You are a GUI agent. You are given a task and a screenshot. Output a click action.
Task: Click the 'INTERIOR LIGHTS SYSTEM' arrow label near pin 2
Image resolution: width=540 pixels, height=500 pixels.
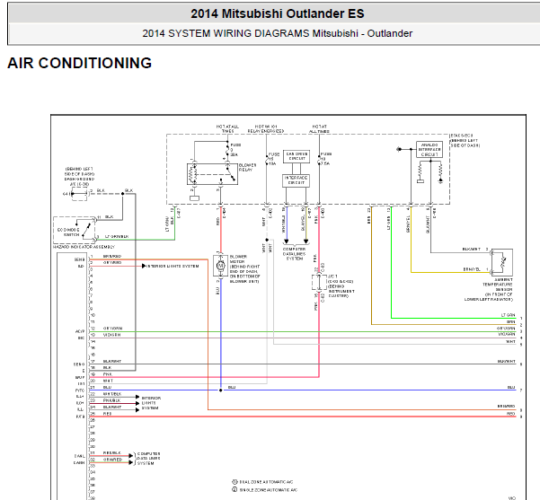[x=173, y=266]
